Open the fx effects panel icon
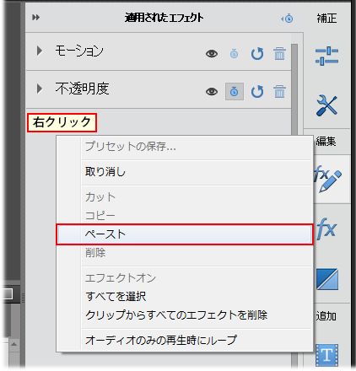This screenshot has height=371, width=356. [x=326, y=229]
